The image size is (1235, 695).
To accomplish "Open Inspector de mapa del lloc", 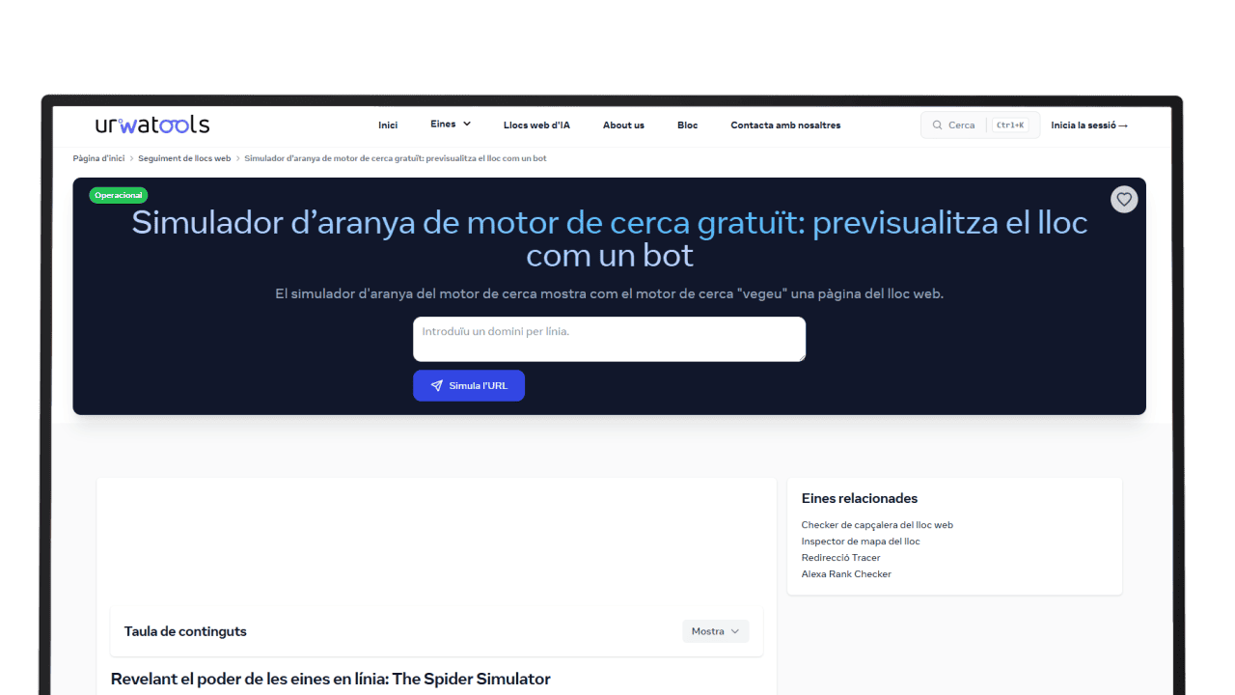I will (861, 542).
